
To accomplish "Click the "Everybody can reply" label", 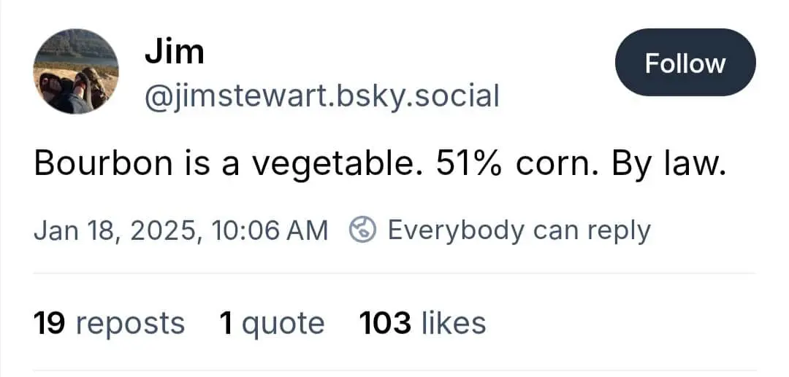I will [519, 230].
